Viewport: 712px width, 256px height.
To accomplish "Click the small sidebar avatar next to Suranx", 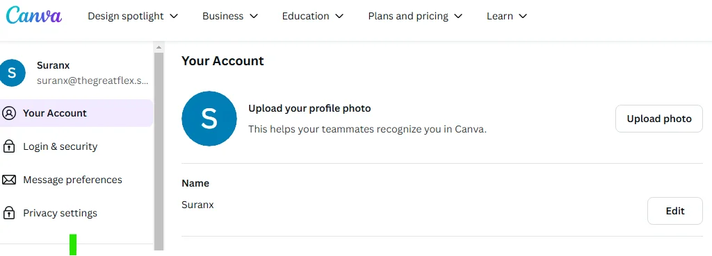I will coord(13,73).
